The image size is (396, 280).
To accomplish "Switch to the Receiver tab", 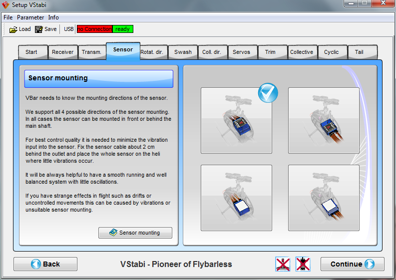I will 63,52.
